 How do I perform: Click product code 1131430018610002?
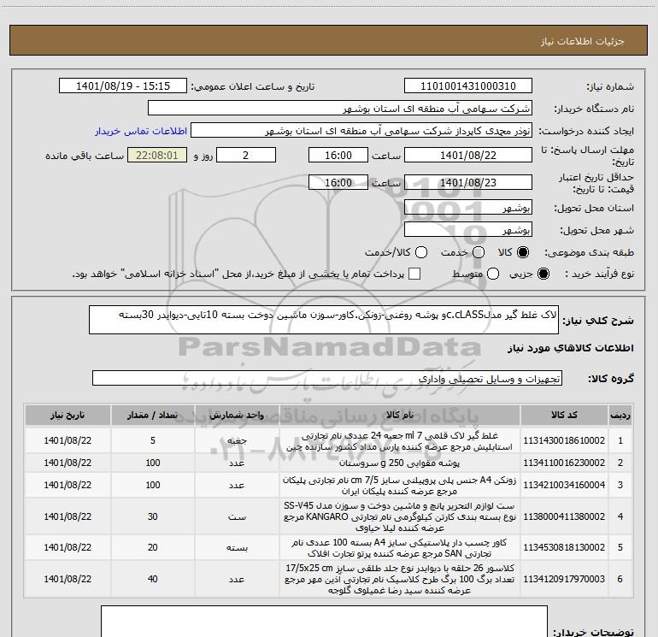(564, 440)
